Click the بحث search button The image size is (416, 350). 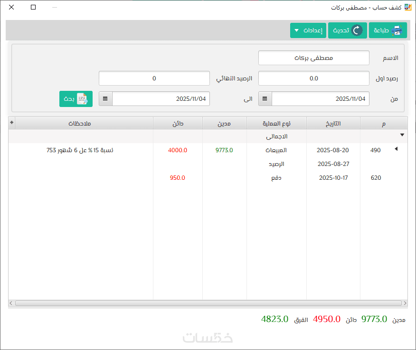[x=76, y=99]
